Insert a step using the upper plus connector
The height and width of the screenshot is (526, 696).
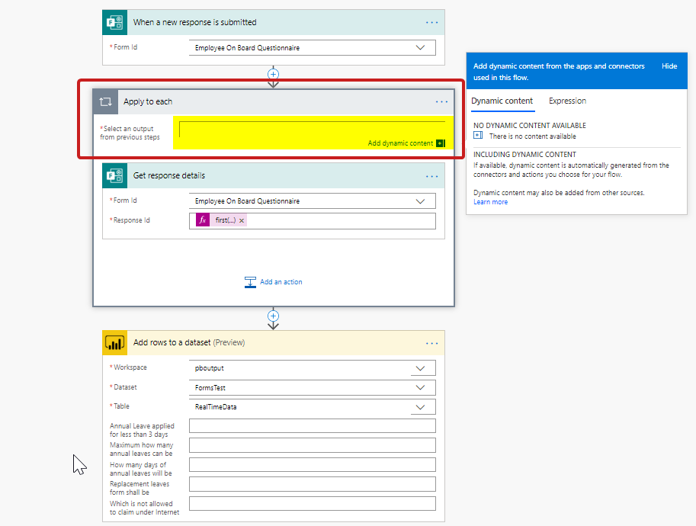tap(274, 74)
